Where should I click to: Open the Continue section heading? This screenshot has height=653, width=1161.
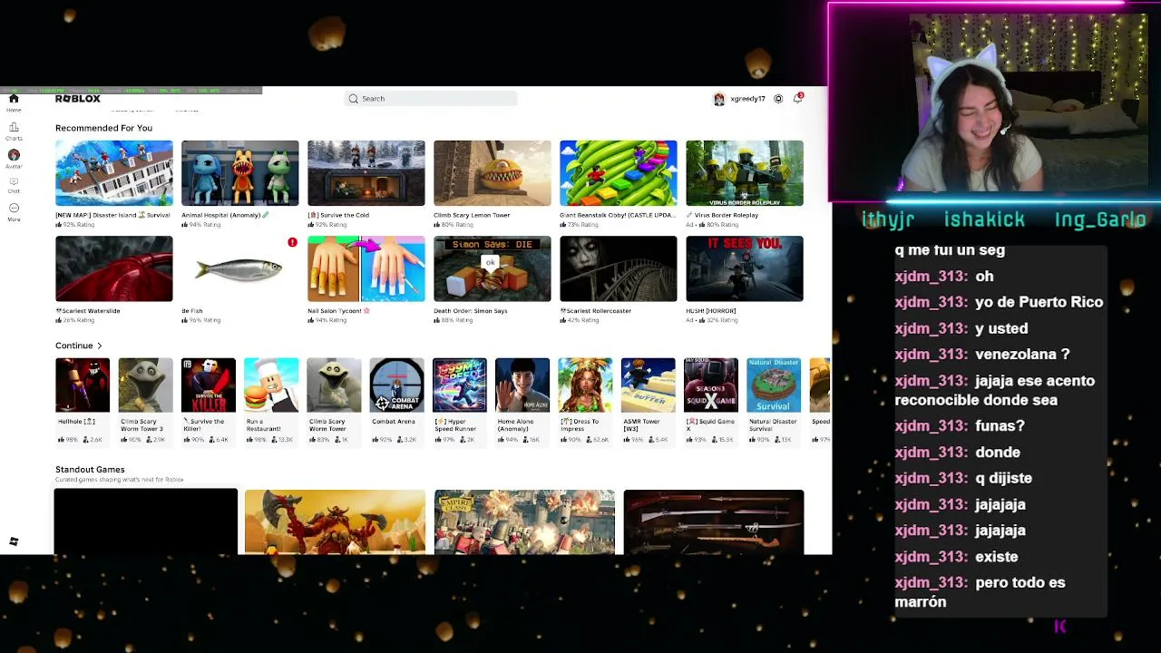pos(74,346)
